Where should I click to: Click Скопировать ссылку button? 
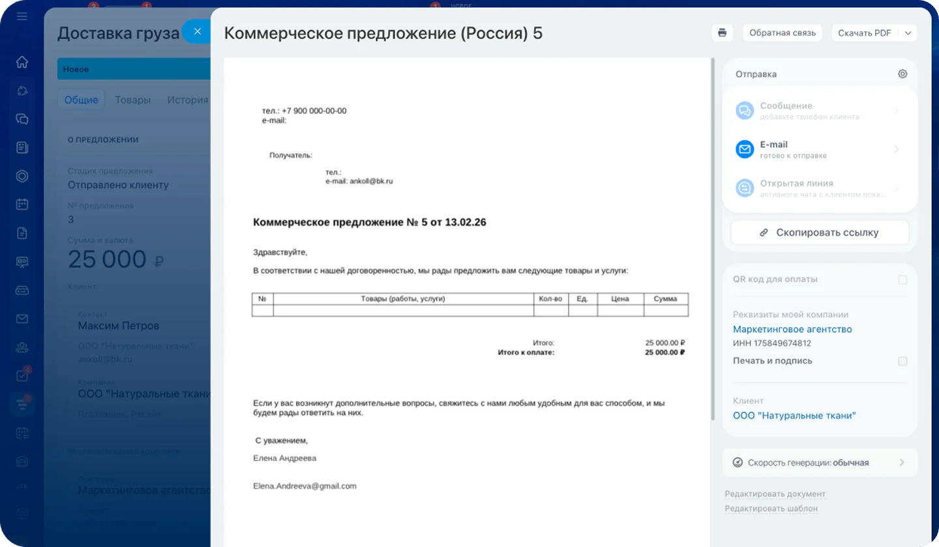coord(820,232)
